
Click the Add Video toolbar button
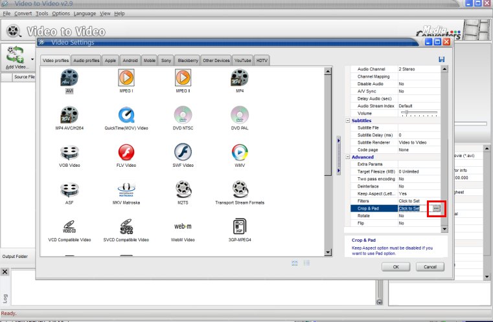pyautogui.click(x=17, y=57)
